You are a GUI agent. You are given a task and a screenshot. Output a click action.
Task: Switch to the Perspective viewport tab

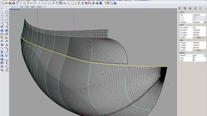[14, 7]
